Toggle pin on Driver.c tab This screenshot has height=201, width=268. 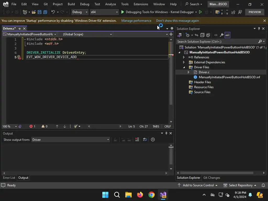pos(19,29)
